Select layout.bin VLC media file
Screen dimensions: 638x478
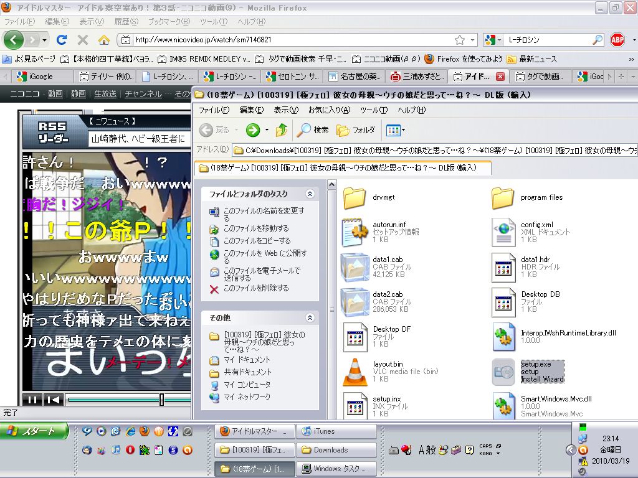coord(391,372)
